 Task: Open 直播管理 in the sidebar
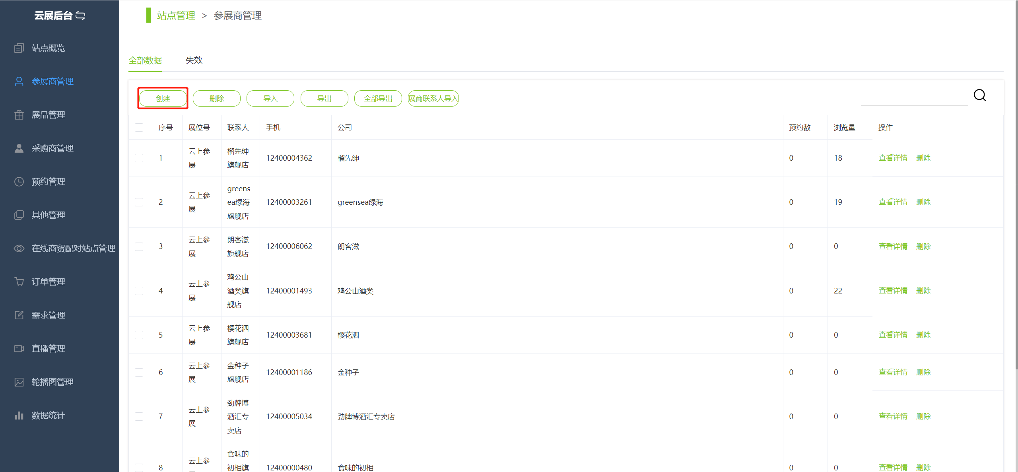(x=49, y=349)
